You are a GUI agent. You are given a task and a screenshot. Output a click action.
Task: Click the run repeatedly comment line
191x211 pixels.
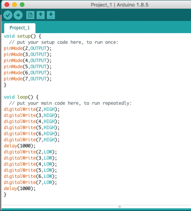point(70,103)
